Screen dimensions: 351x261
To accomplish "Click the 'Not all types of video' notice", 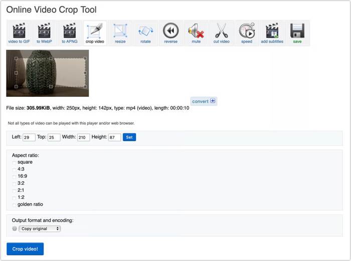I will pos(71,123).
